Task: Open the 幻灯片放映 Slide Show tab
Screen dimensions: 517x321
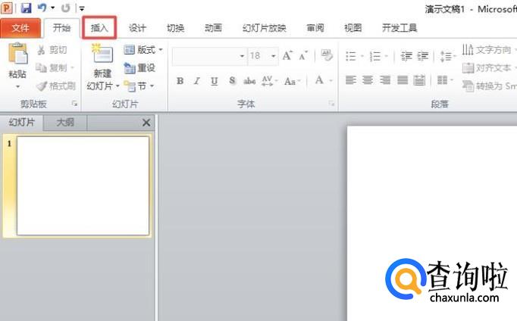Action: pos(264,28)
